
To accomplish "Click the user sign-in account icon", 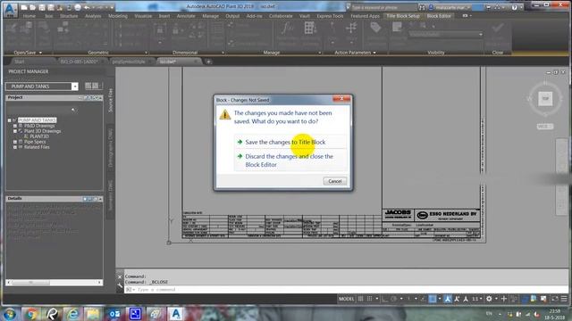I will pos(431,7).
